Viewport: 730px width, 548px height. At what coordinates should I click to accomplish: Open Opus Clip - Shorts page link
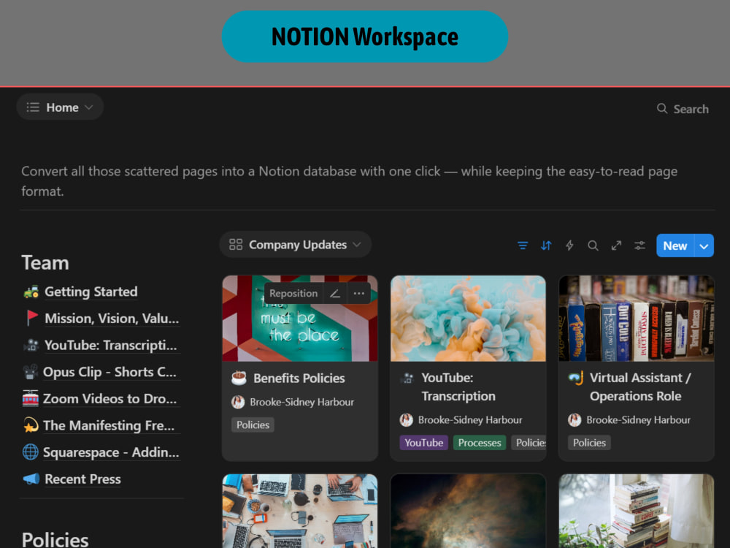coord(110,373)
